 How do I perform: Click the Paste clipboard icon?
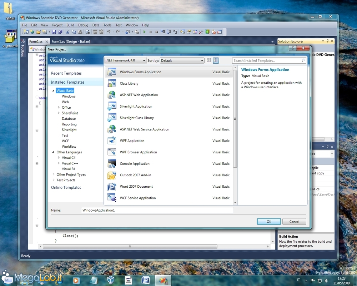tap(80, 32)
